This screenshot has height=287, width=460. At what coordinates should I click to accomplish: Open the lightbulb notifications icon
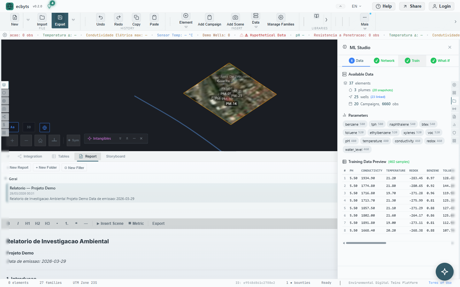point(50,6)
